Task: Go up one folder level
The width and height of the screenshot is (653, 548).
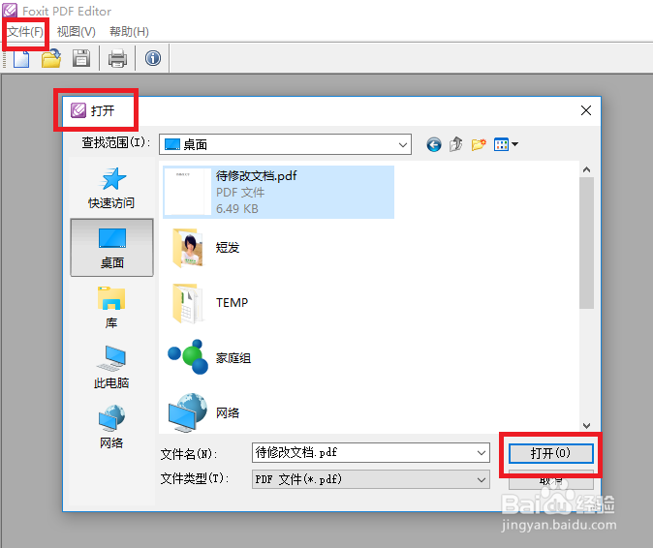Action: click(456, 144)
